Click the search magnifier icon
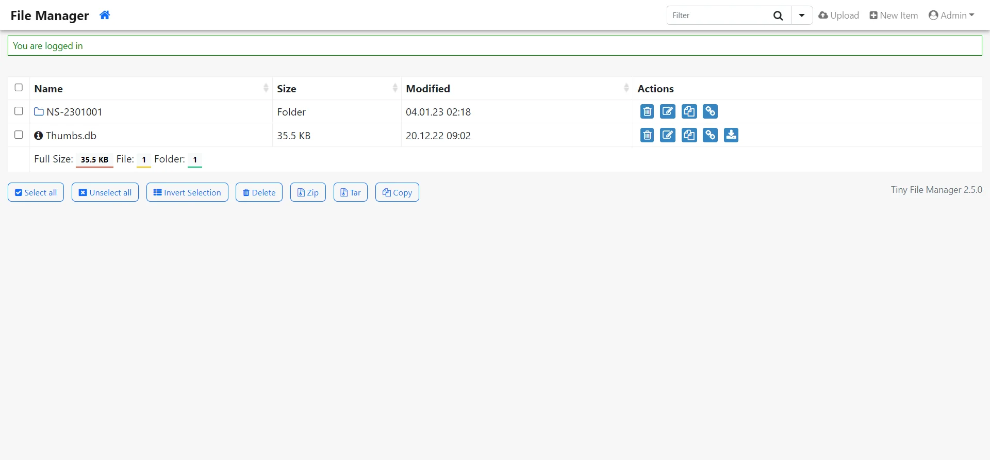The width and height of the screenshot is (990, 460). 778,15
